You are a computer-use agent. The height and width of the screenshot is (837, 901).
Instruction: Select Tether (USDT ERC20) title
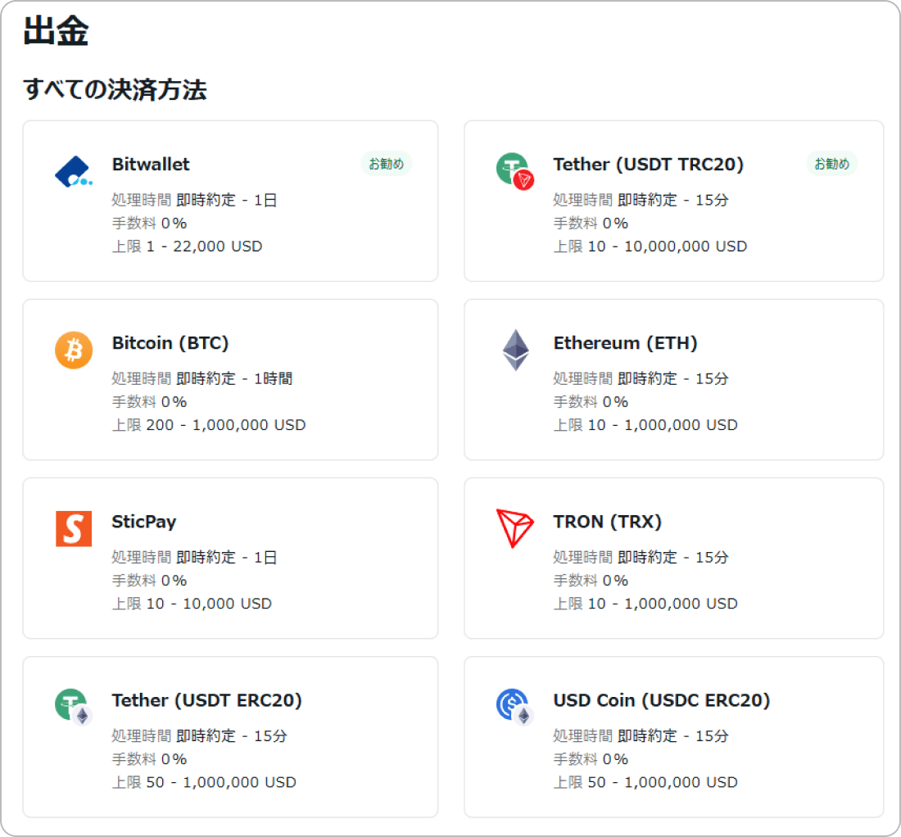tap(207, 700)
